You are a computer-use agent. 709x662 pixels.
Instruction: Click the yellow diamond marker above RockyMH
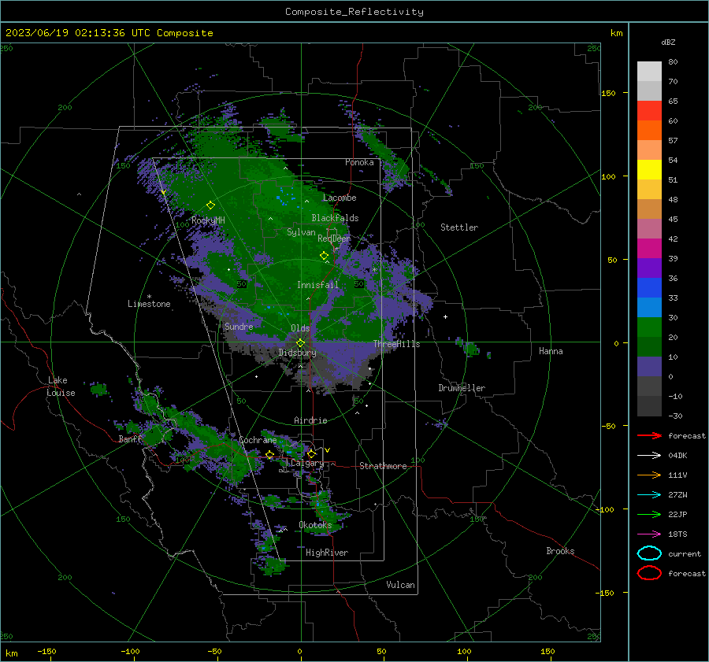pos(210,205)
